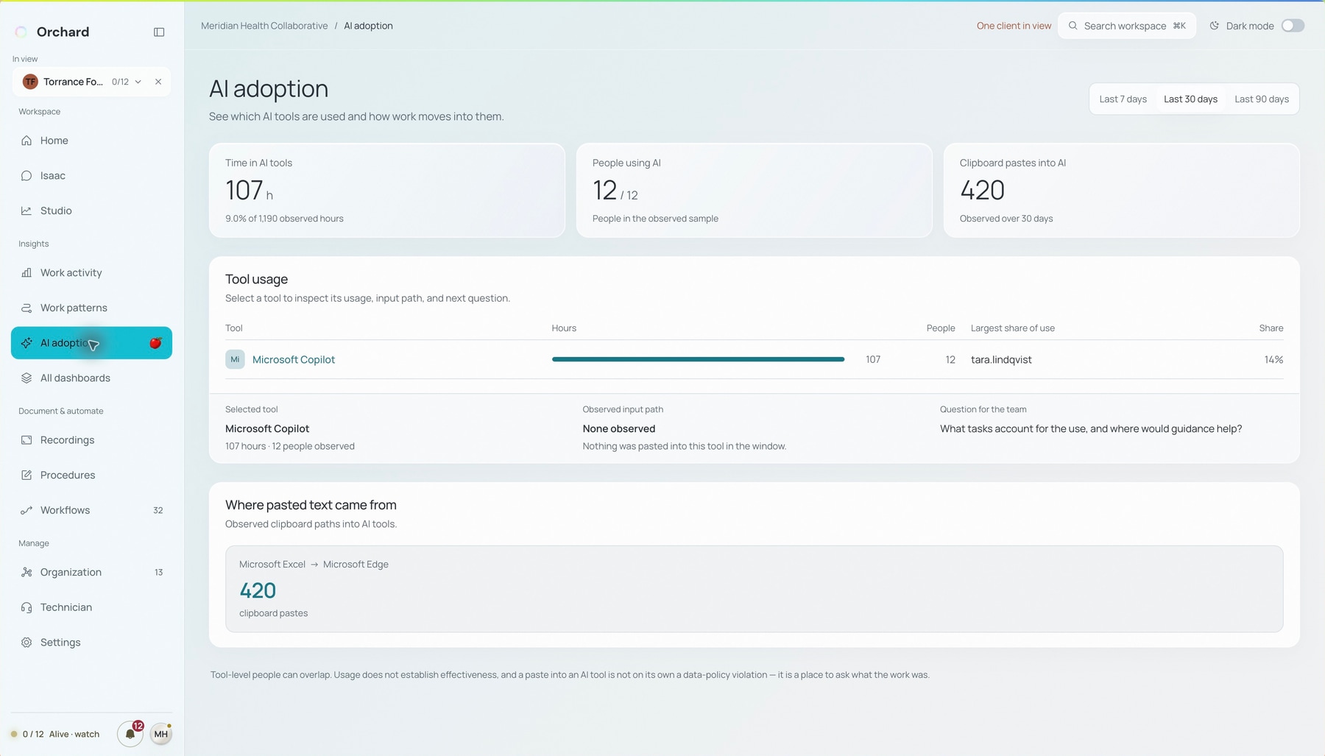1325x756 pixels.
Task: Click the apple badge on AI adoption
Action: click(155, 343)
